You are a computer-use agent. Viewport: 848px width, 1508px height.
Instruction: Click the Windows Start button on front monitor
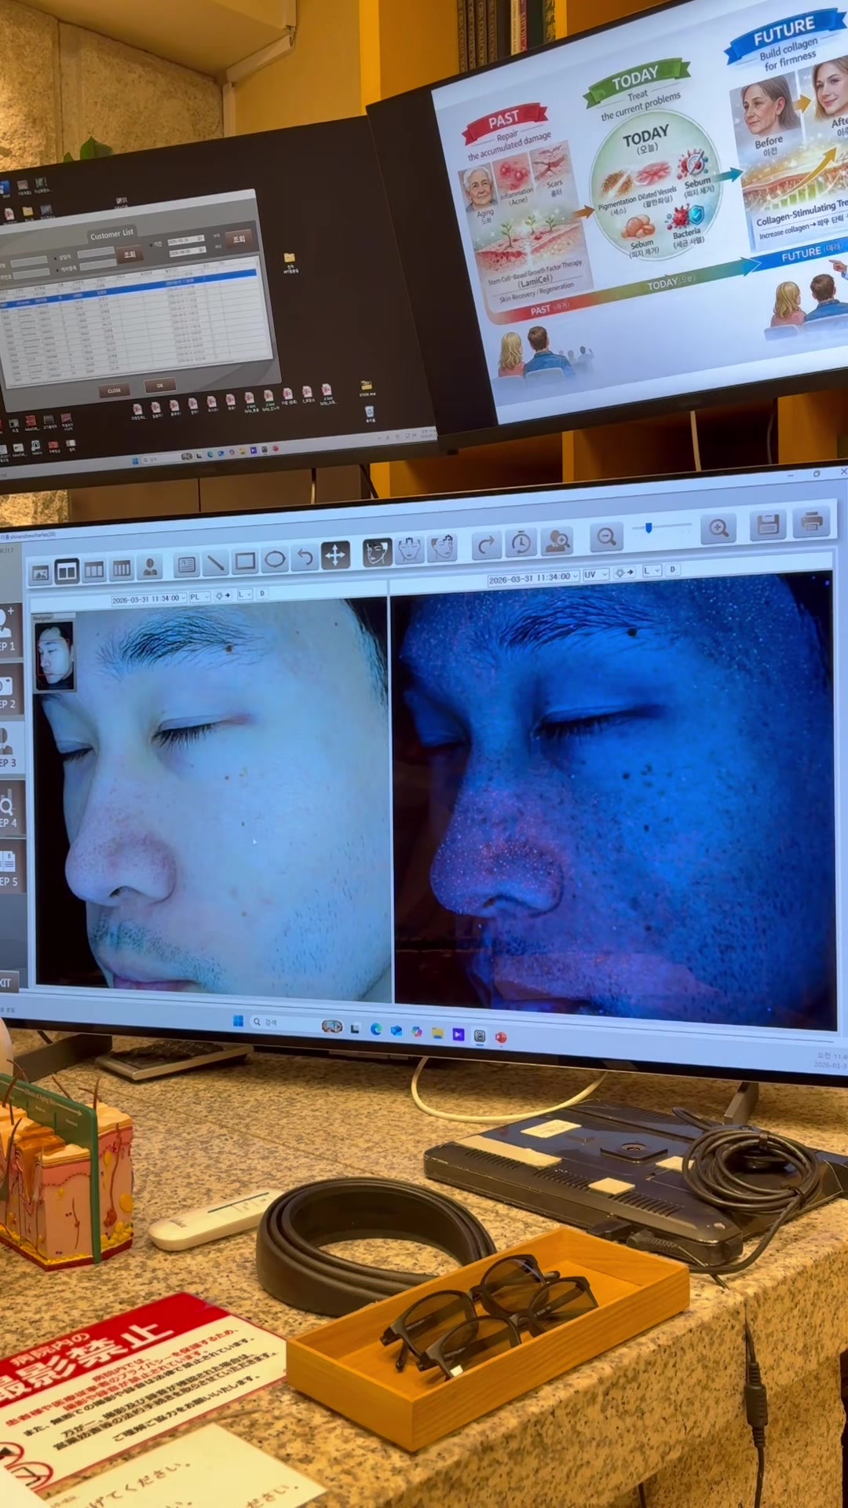pos(238,1020)
